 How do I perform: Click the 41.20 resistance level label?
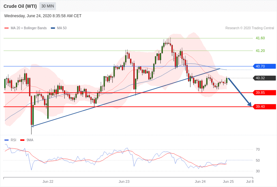point(260,51)
